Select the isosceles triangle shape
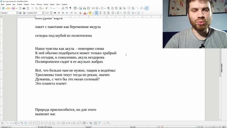The height and width of the screenshot is (128, 227). point(50,123)
